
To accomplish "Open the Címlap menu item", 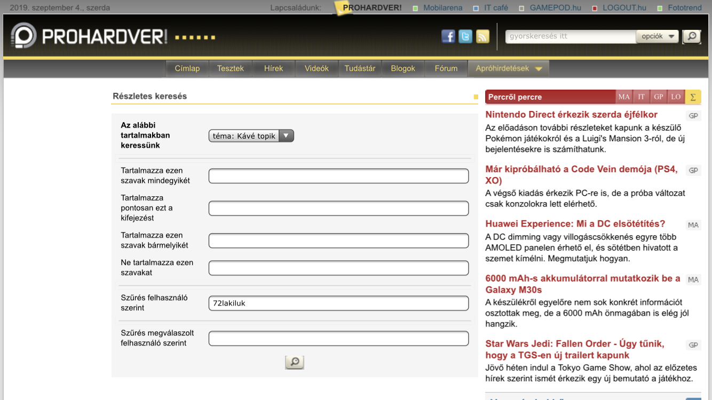I will click(x=187, y=68).
